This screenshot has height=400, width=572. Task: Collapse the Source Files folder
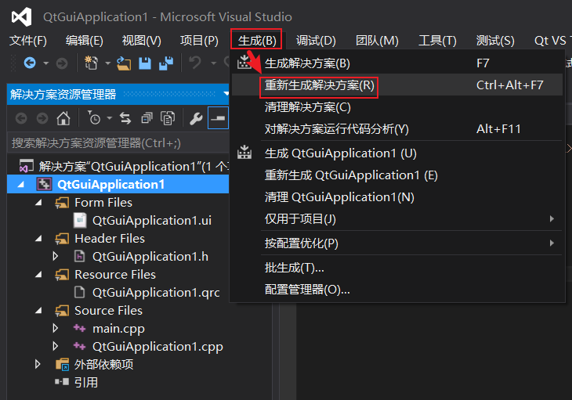coord(38,311)
